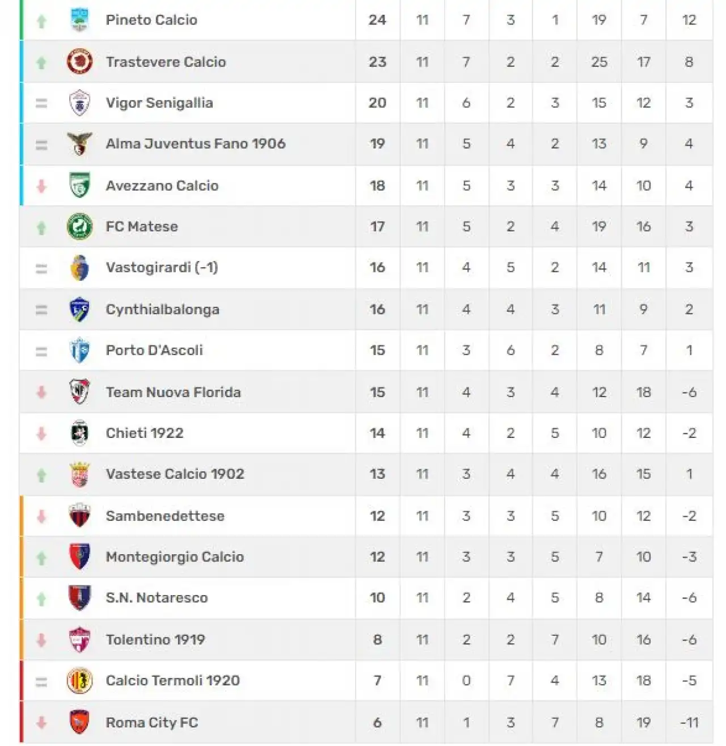Click the equals sign beside Porto D'Ascoli
The width and height of the screenshot is (726, 746).
[x=41, y=352]
